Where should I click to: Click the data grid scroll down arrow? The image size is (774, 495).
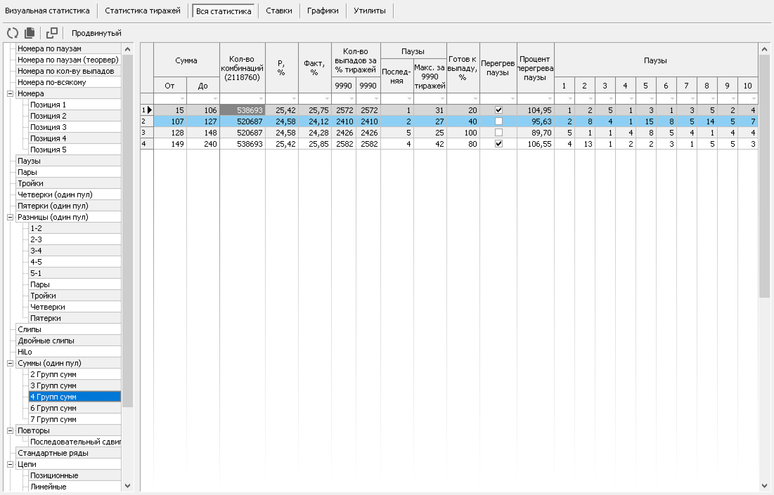pos(764,486)
